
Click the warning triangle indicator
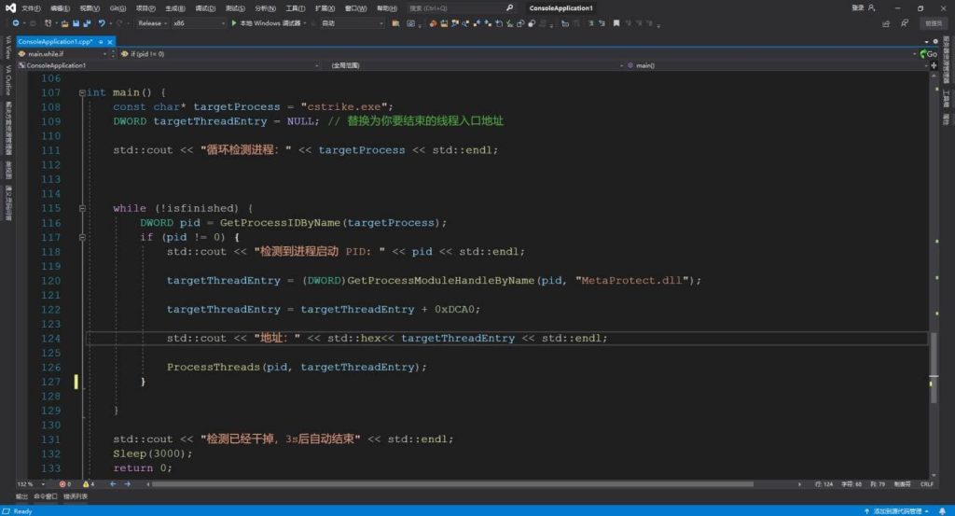coord(87,483)
